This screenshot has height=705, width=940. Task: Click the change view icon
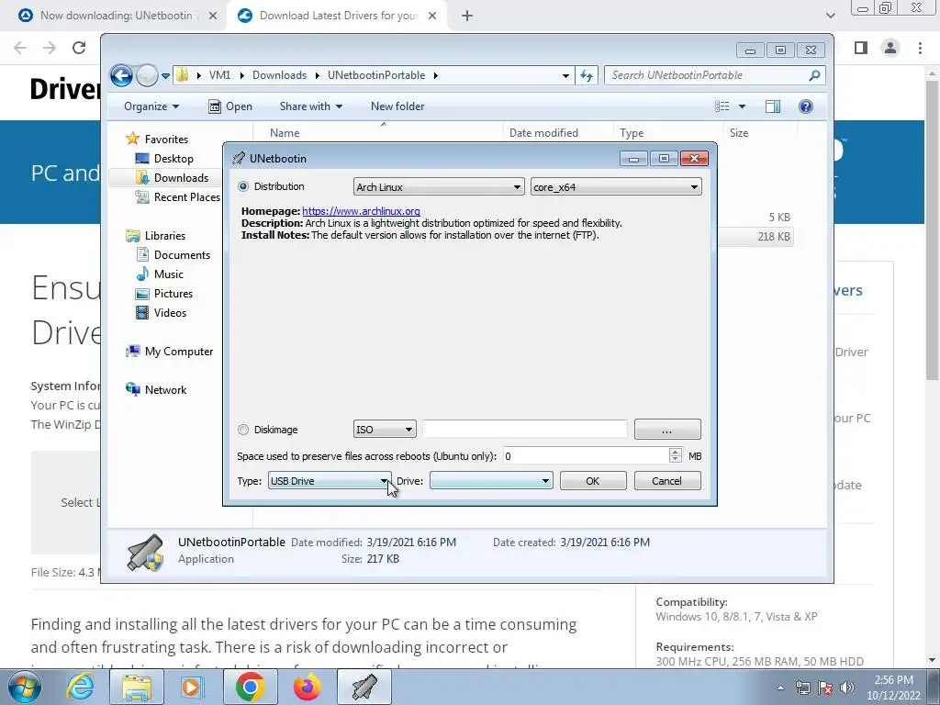point(722,106)
